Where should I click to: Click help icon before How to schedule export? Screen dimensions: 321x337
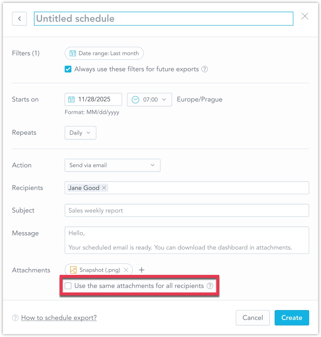tap(15, 318)
